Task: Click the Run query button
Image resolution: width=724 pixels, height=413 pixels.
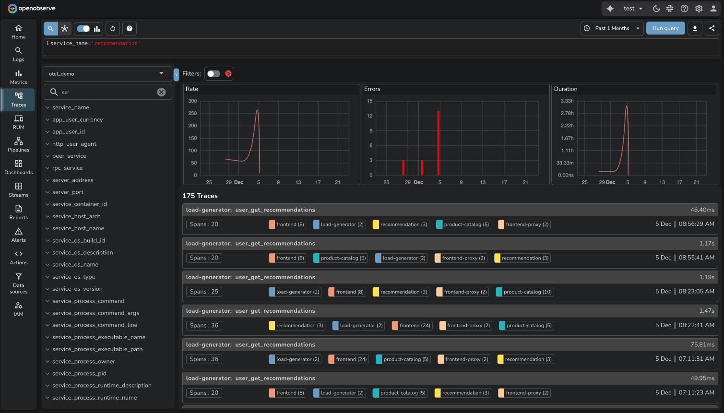Action: (665, 28)
